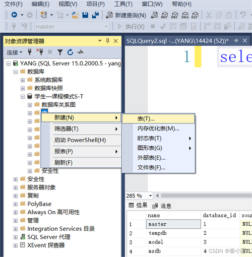This screenshot has width=252, height=257.
Task: Close the 对象资源管理器 panel
Action: coord(115,41)
